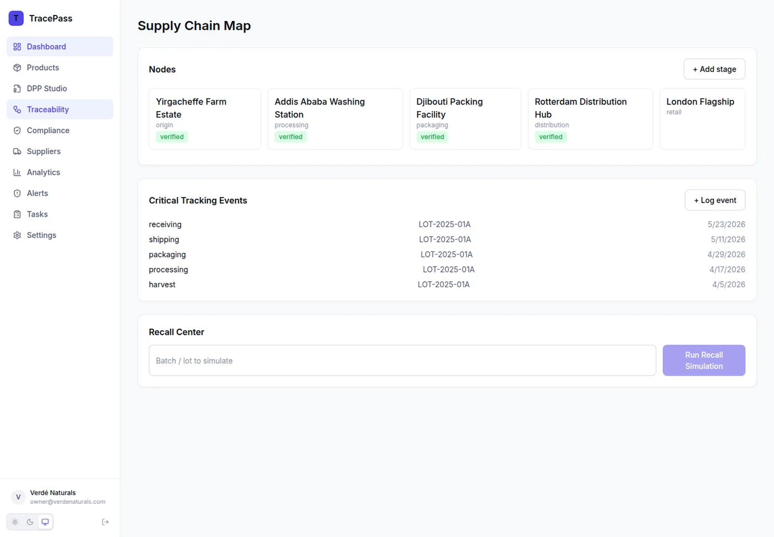Click the Tasks clipboard icon

tap(17, 215)
